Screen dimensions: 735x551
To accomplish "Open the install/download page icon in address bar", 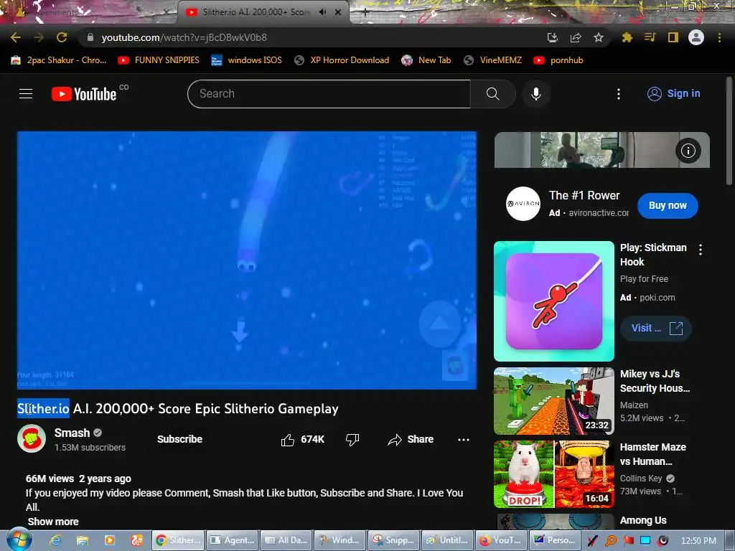I will click(552, 37).
